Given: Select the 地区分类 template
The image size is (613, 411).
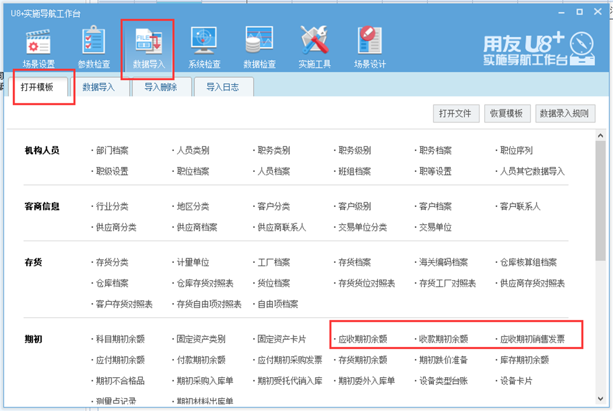Looking at the screenshot, I should coord(192,206).
